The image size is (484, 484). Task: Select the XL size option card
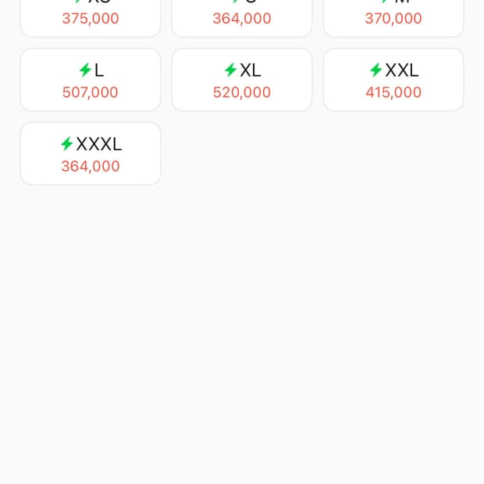point(242,80)
